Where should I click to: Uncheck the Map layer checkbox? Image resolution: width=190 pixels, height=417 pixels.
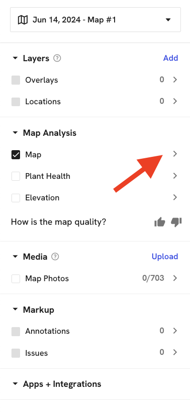click(x=16, y=155)
